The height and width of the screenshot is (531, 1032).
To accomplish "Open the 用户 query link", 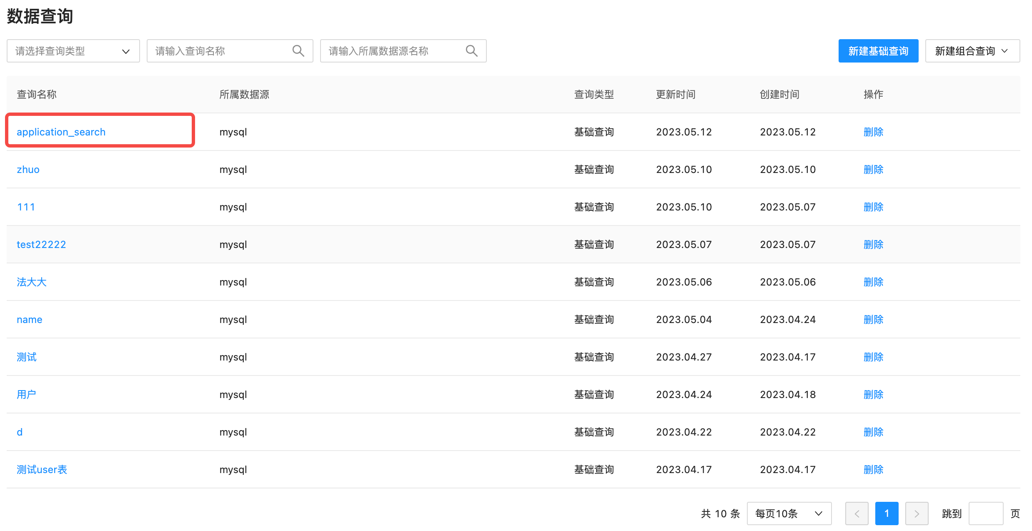I will (x=26, y=395).
